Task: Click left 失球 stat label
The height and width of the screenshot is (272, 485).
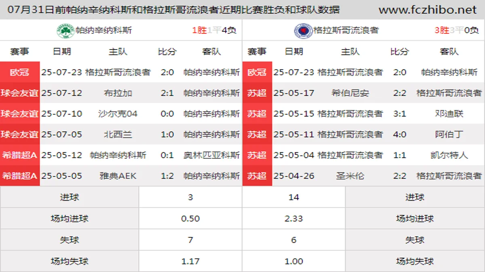Action: (70, 240)
